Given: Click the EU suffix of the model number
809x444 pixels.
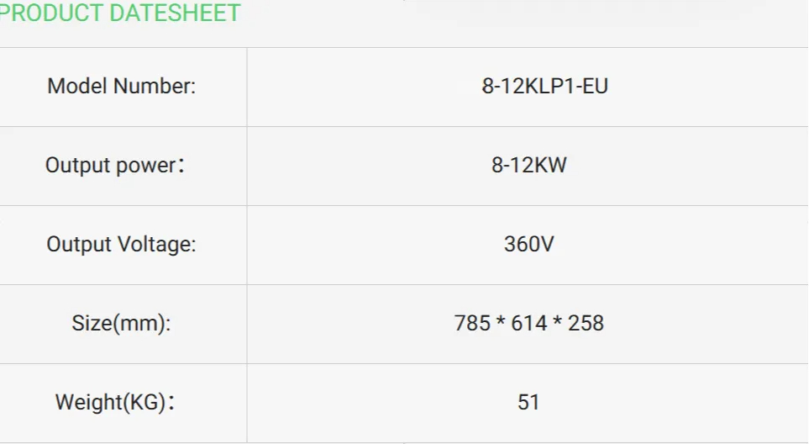Looking at the screenshot, I should [595, 86].
